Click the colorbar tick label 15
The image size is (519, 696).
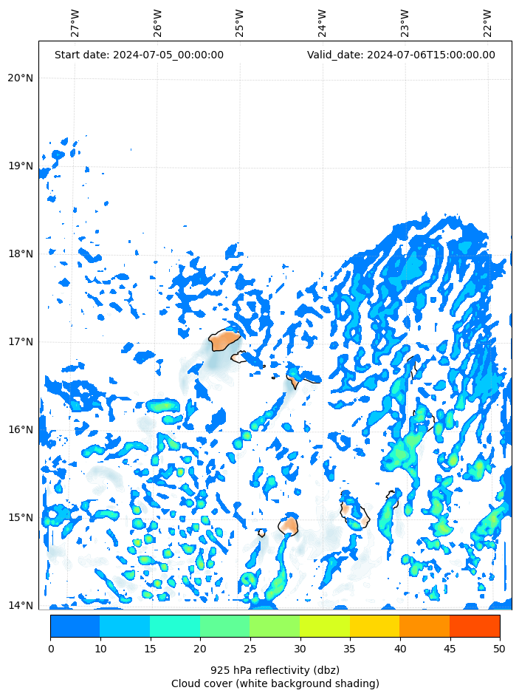pyautogui.click(x=150, y=649)
